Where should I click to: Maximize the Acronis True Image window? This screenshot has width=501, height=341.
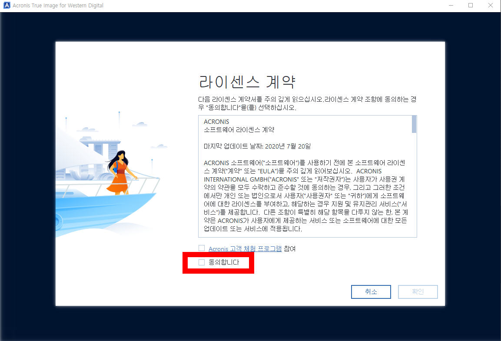(471, 5)
